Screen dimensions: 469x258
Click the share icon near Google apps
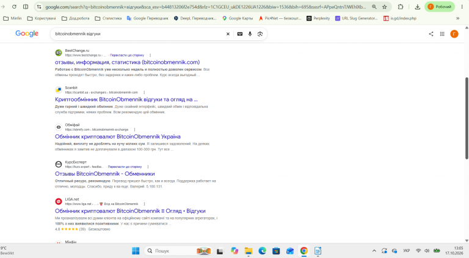(431, 34)
